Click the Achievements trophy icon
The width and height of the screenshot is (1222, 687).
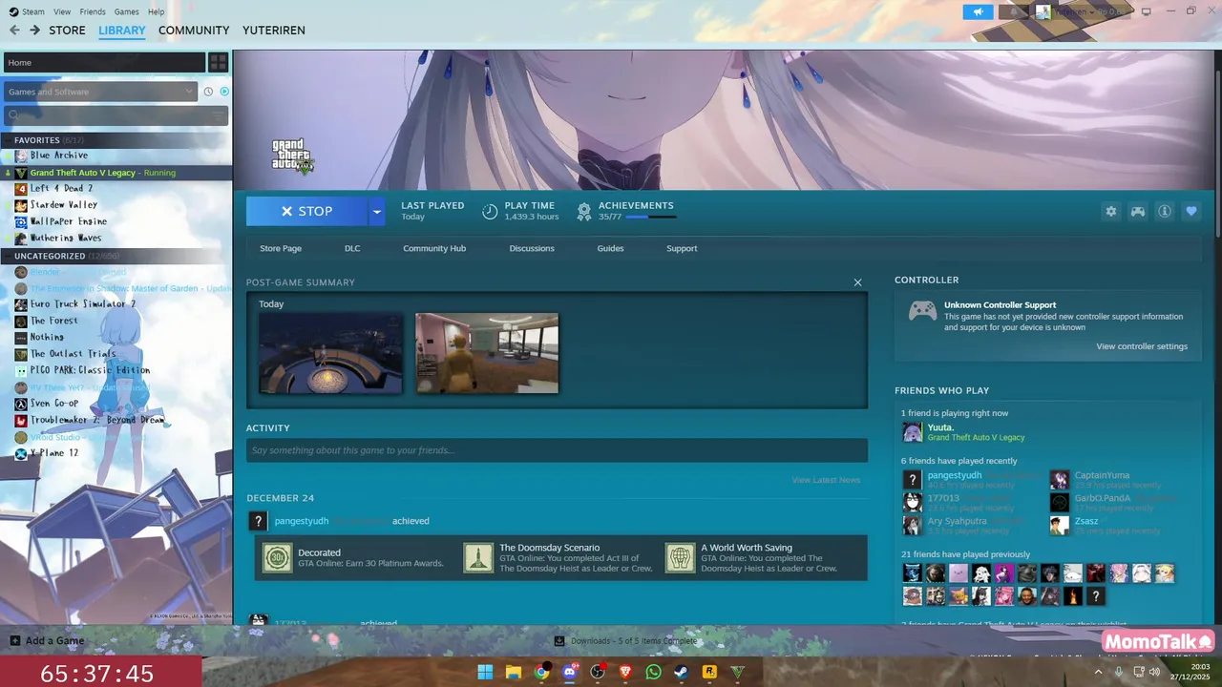[x=584, y=212]
